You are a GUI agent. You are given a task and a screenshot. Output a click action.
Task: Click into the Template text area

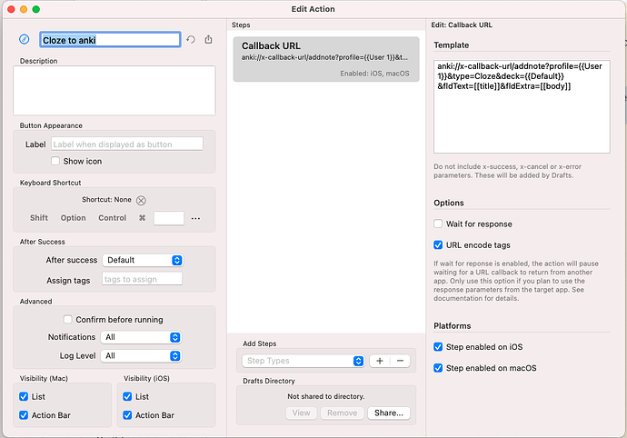pos(522,106)
